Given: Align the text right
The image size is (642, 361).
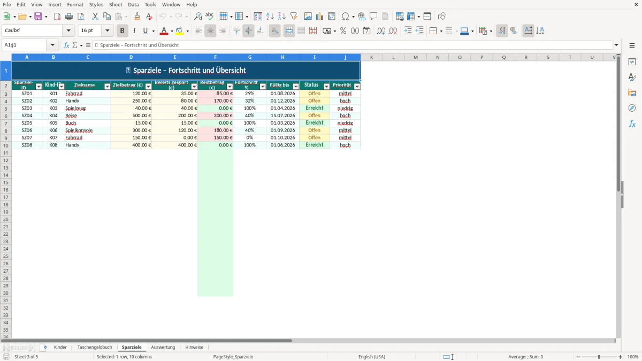Looking at the screenshot, I should 222,31.
